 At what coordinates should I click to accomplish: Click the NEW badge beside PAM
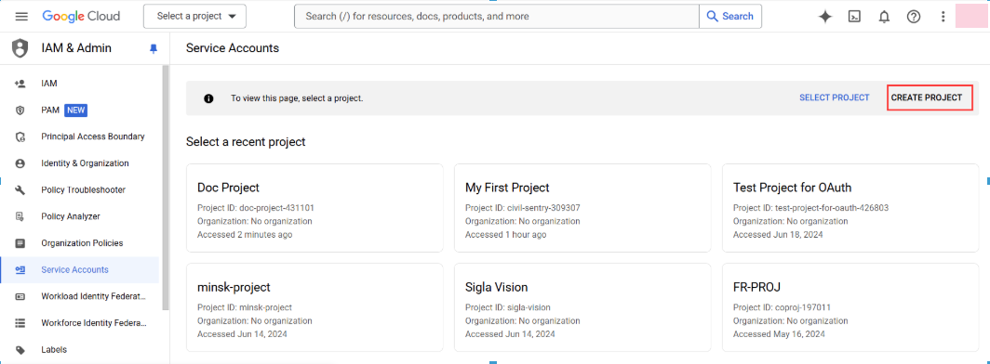coord(75,110)
